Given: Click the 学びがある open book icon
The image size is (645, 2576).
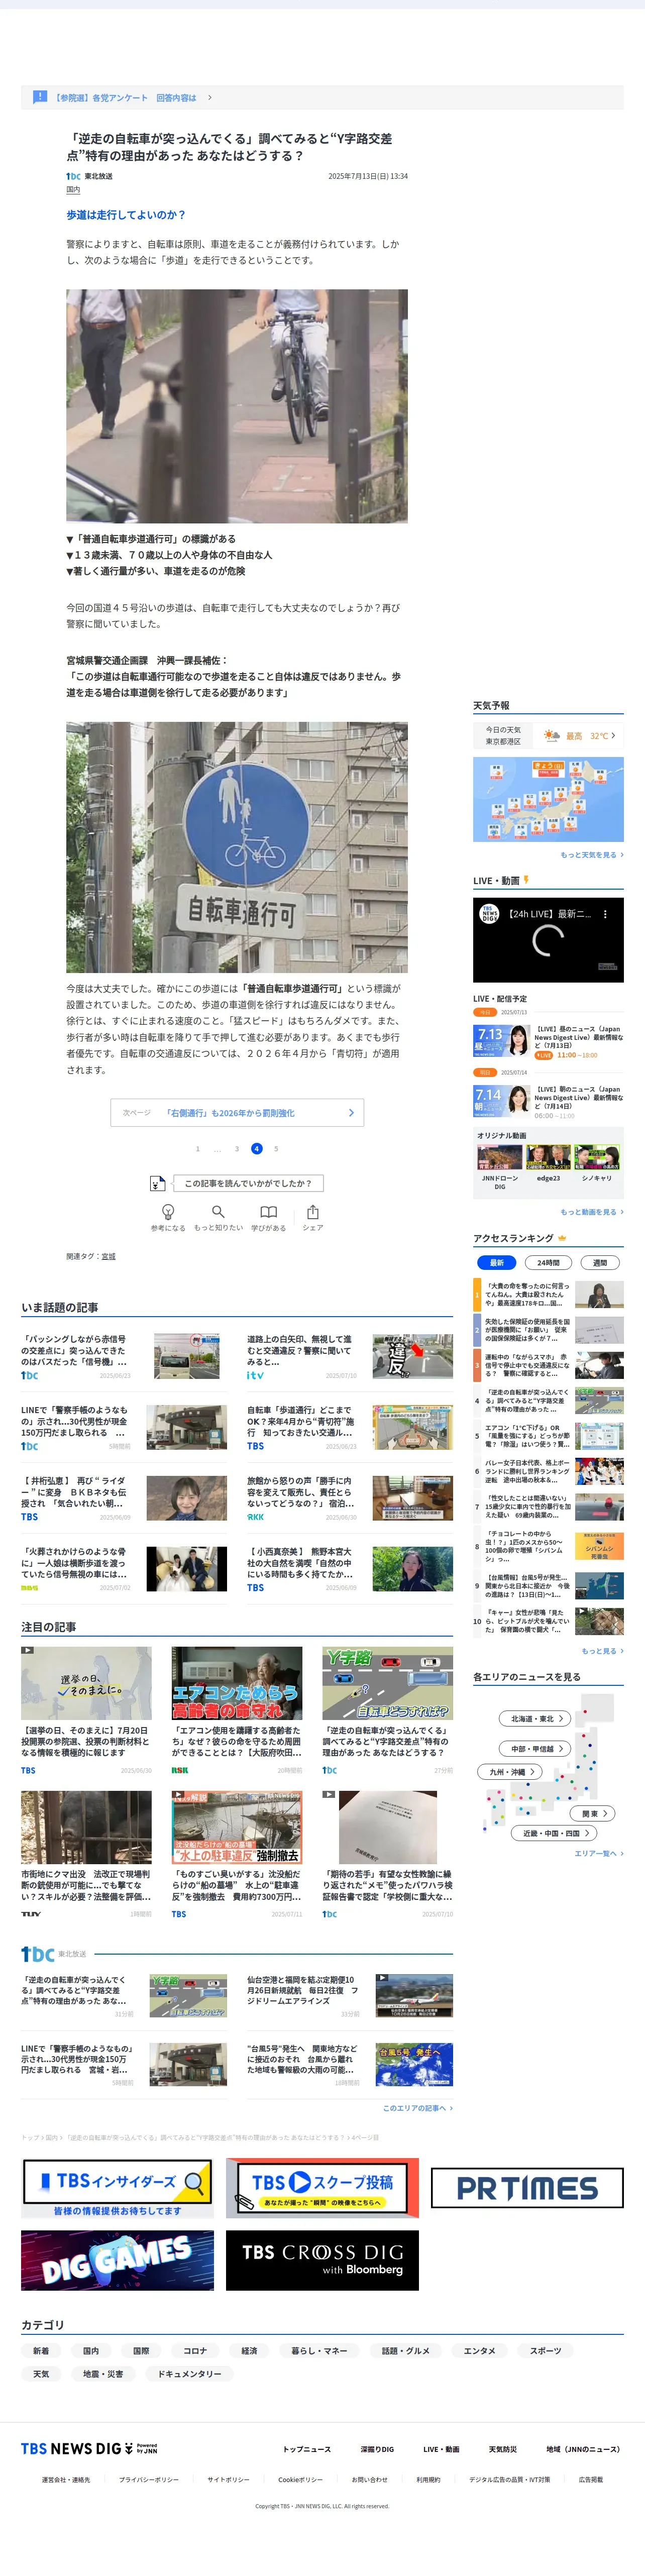Looking at the screenshot, I should 268,1211.
